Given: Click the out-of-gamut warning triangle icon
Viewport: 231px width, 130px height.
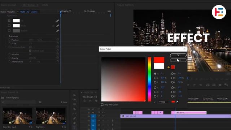Looking at the screenshot, I should point(169,67).
